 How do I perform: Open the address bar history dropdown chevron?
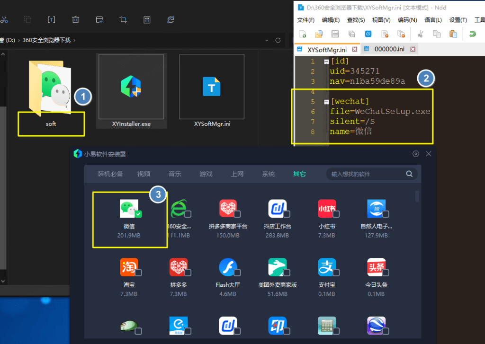coord(267,40)
